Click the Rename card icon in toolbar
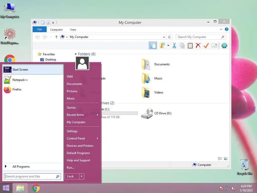257x193 pixels. pyautogui.click(x=214, y=45)
